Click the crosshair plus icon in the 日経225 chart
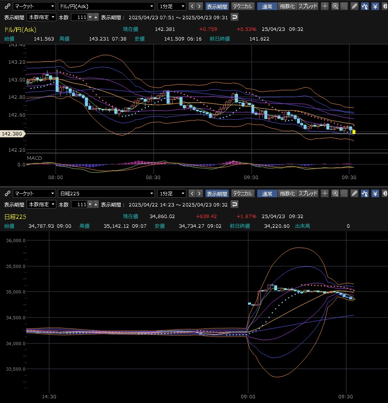 (325, 193)
